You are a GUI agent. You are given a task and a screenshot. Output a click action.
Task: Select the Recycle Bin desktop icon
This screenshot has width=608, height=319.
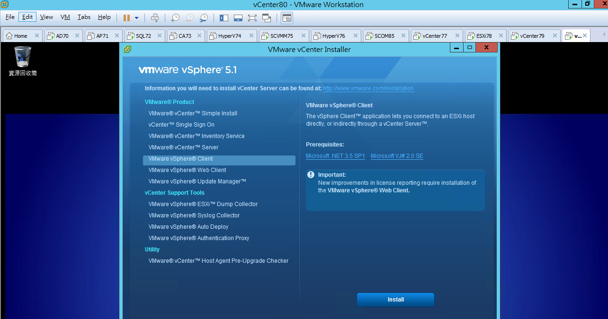pyautogui.click(x=23, y=61)
